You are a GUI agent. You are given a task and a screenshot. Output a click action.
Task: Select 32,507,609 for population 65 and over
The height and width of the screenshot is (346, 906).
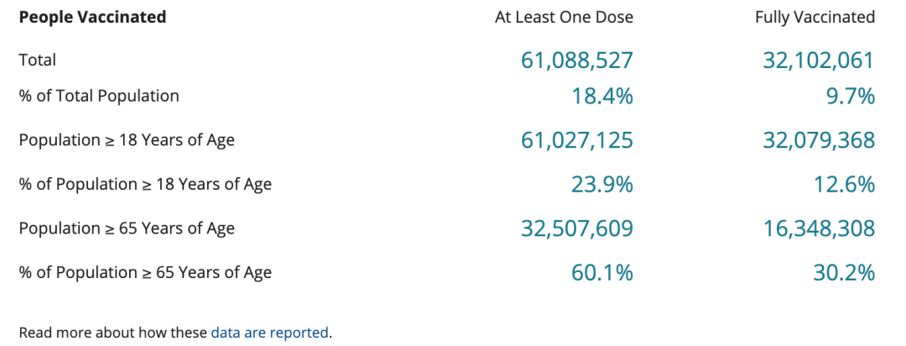(576, 228)
